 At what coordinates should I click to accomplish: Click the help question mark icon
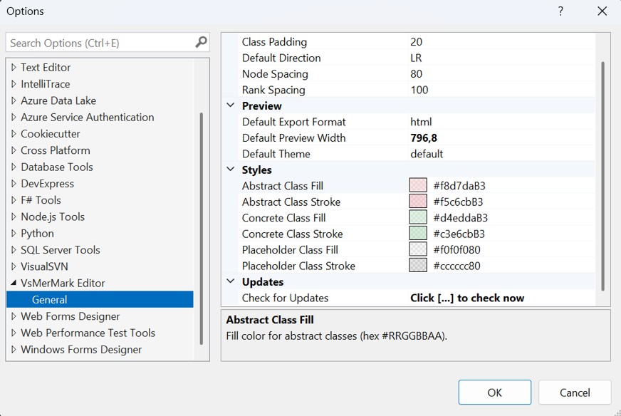click(x=560, y=11)
